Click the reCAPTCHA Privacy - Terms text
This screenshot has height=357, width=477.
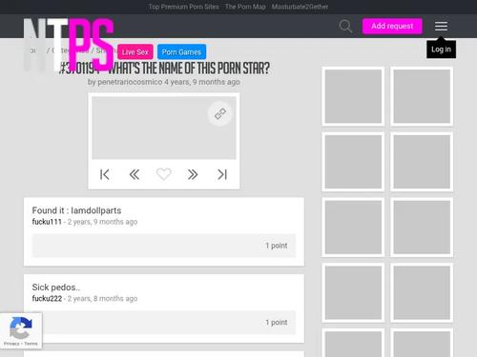coord(21,344)
